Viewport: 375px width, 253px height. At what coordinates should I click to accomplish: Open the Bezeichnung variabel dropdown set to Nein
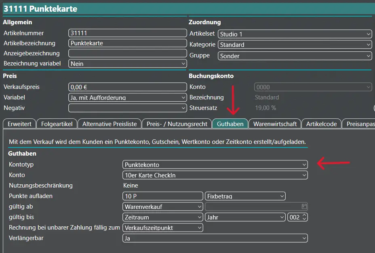coord(127,63)
